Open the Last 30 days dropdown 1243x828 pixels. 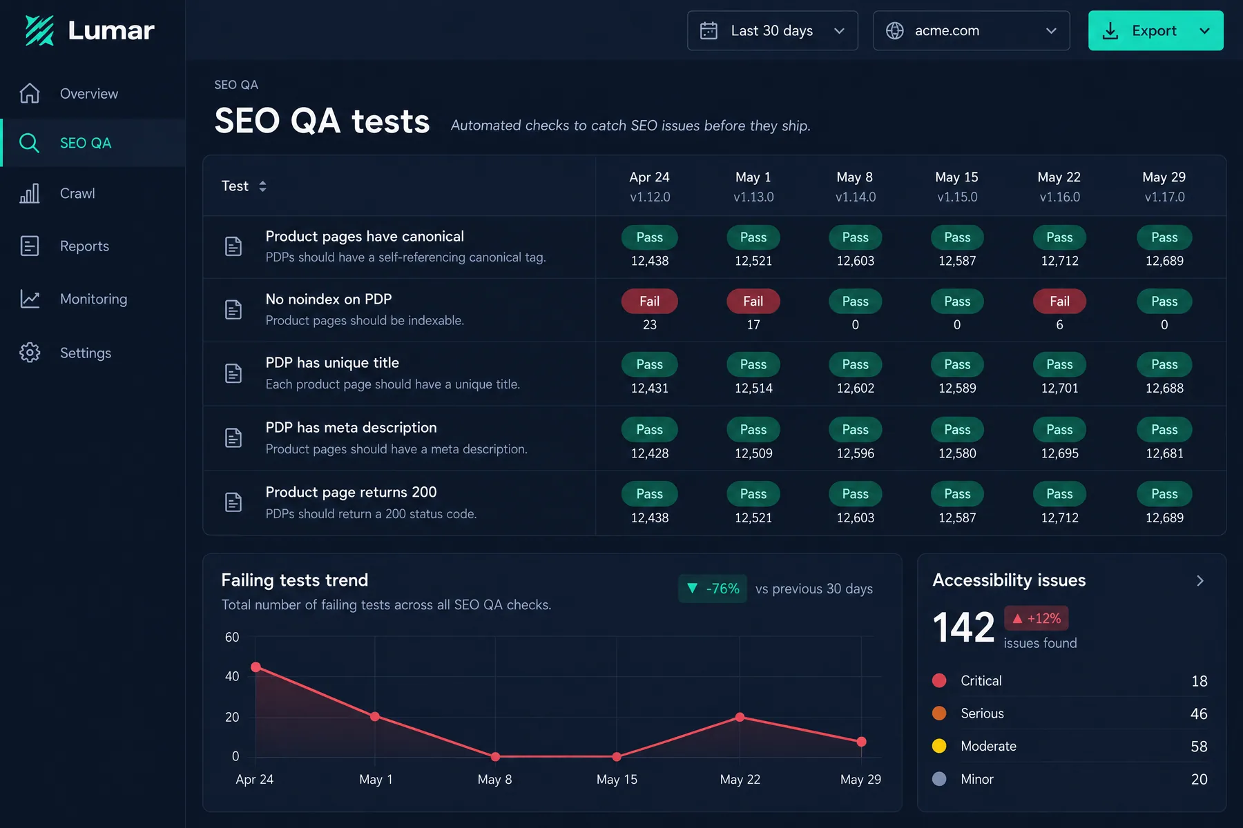click(773, 30)
